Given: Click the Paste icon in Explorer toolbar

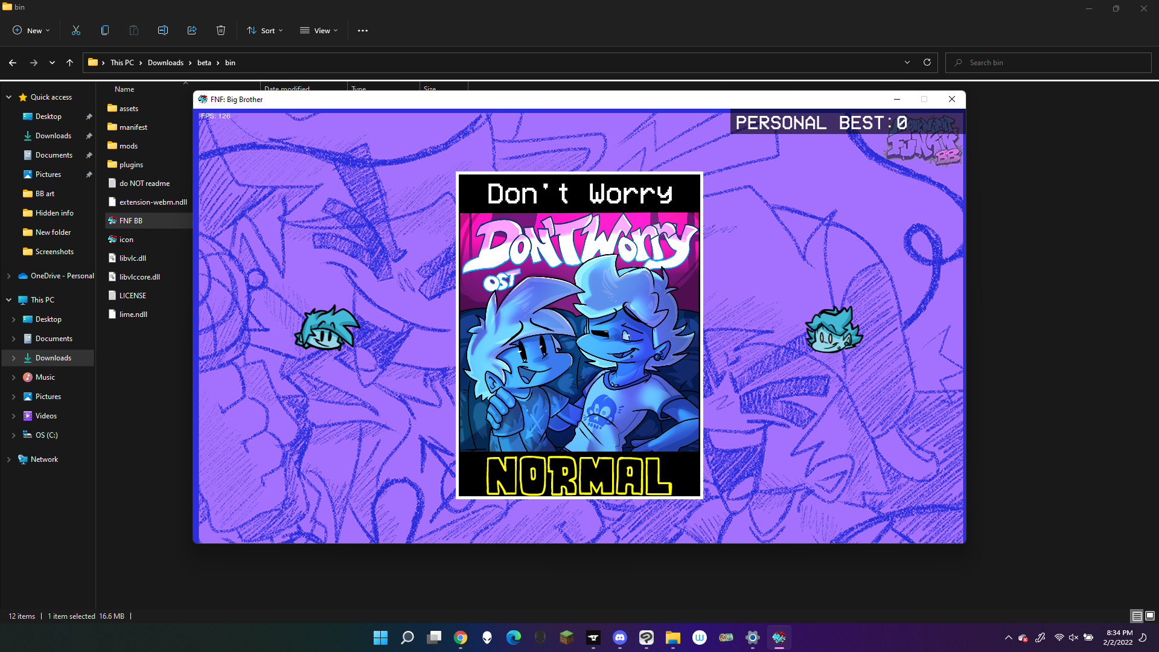Looking at the screenshot, I should (134, 30).
